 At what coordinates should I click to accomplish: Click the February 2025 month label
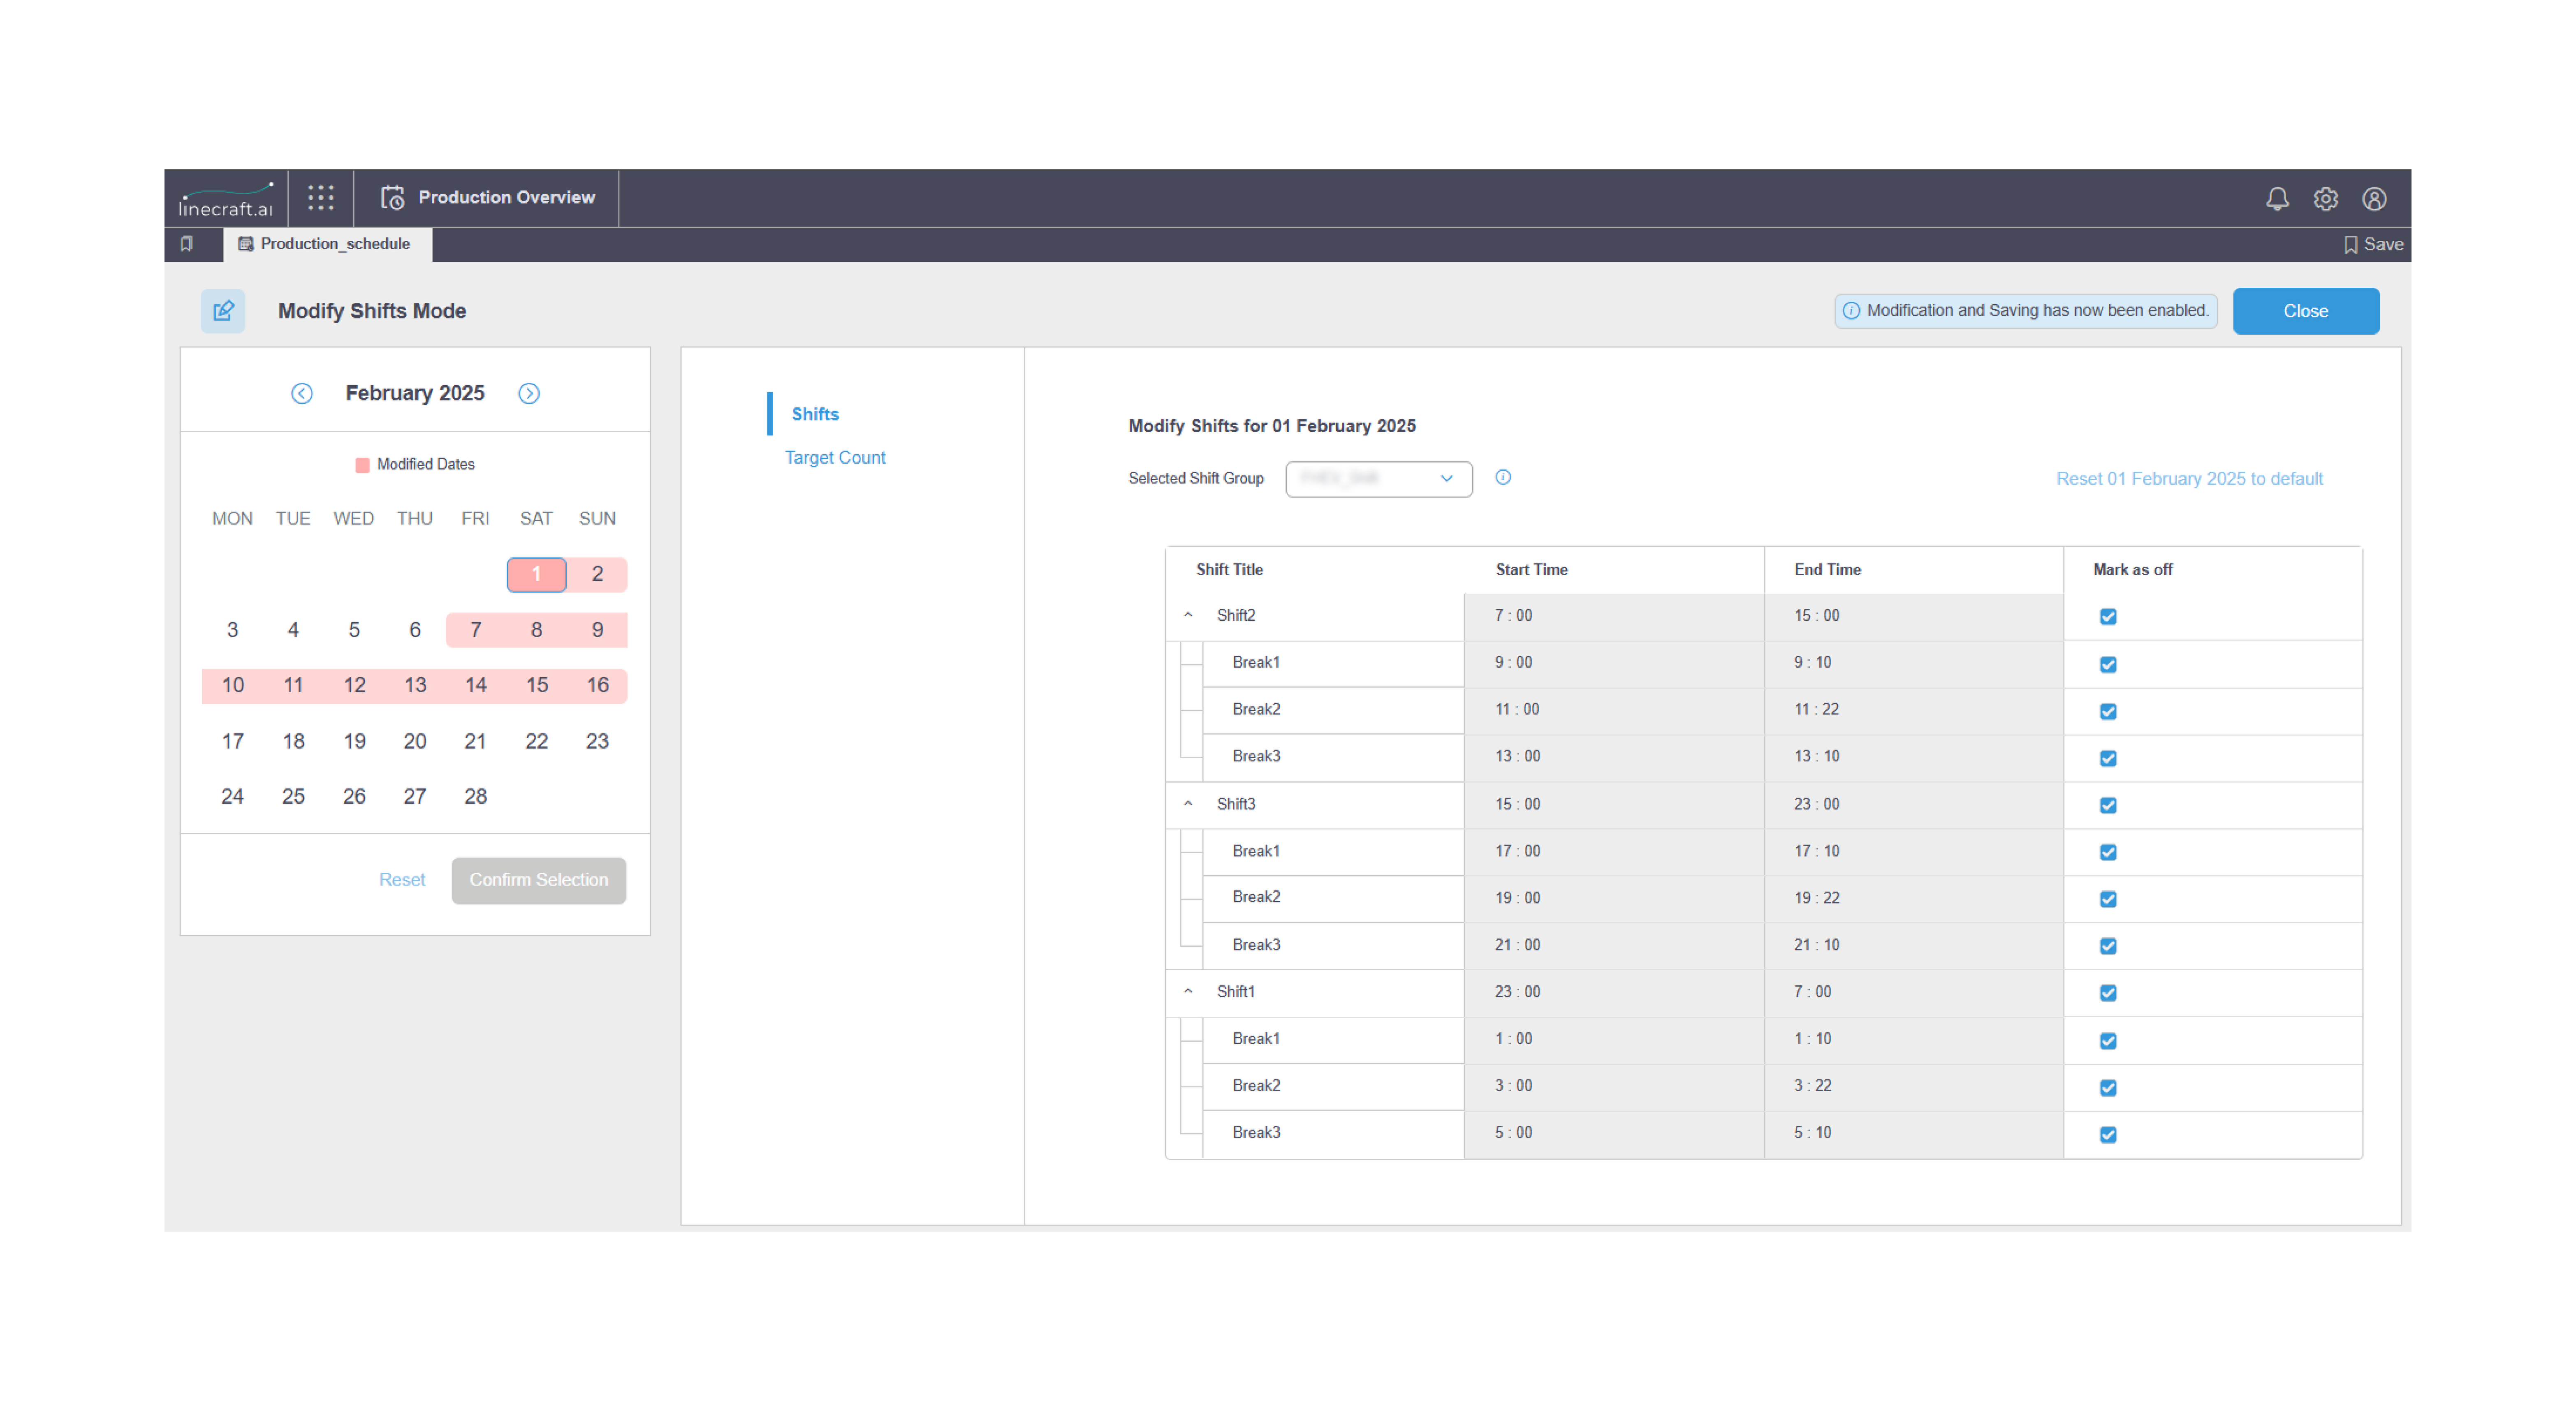click(415, 394)
